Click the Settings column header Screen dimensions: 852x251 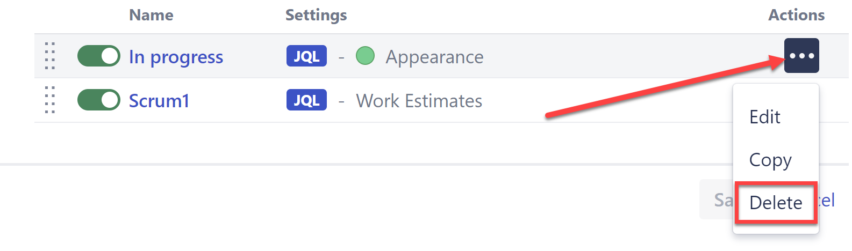(x=316, y=15)
